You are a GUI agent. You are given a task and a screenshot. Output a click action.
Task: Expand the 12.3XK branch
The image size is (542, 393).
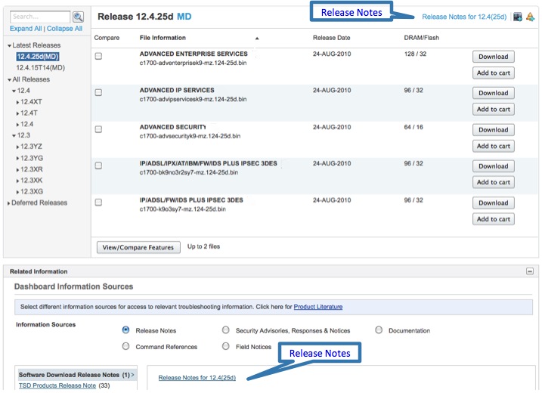coord(17,181)
